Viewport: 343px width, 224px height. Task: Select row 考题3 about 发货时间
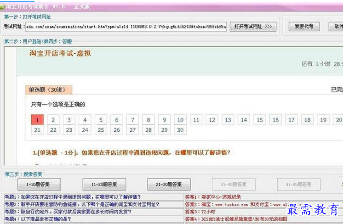tap(94, 212)
